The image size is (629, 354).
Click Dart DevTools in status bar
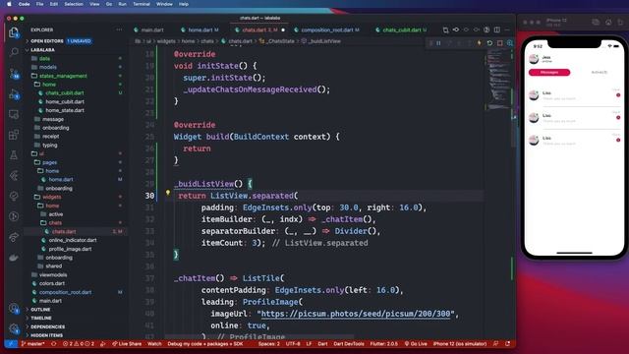(349, 344)
